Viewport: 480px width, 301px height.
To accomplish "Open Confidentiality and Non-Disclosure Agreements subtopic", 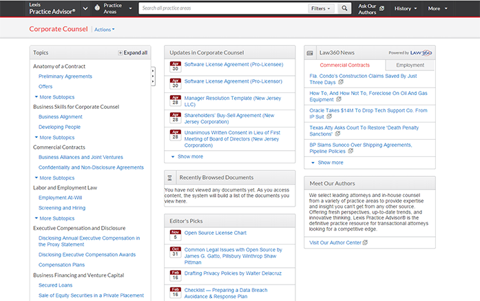I will 91,167.
